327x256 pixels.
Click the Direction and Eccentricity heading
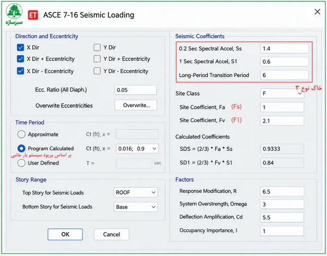(46, 36)
